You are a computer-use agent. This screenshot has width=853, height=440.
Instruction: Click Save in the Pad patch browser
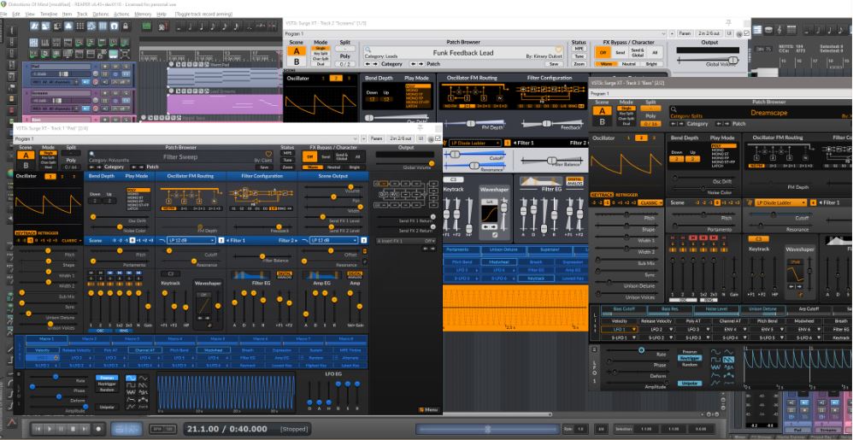(264, 167)
